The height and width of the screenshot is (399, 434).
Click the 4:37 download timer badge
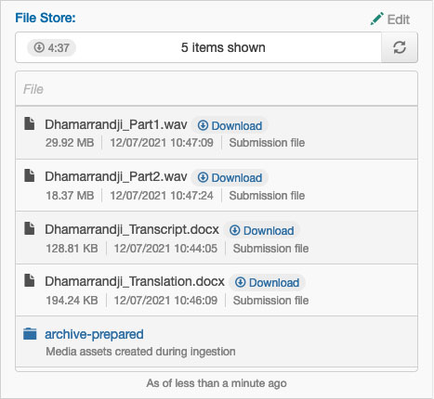[x=51, y=47]
